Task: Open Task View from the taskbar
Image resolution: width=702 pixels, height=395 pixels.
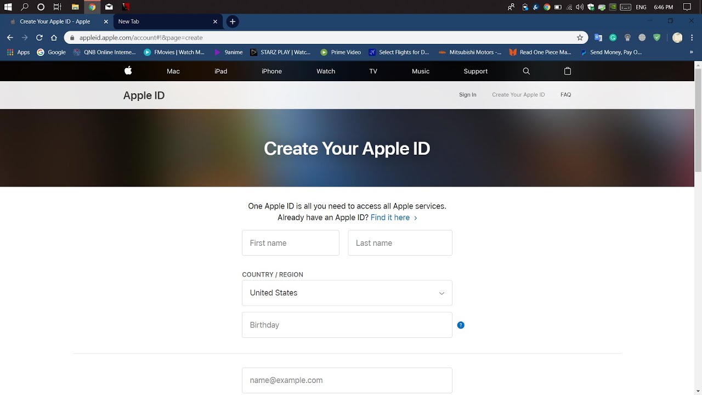Action: (57, 7)
